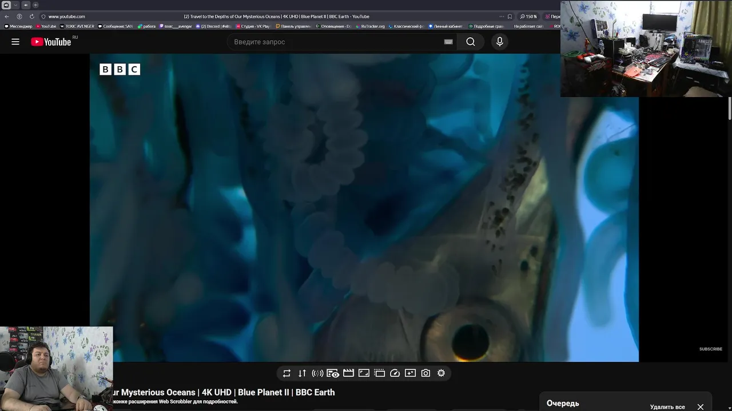Click the video frame to pause playback
The image size is (732, 411).
(364, 208)
